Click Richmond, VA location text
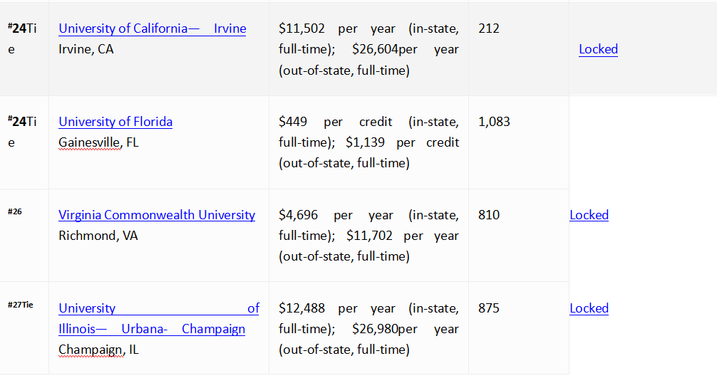The width and height of the screenshot is (717, 388). pyautogui.click(x=98, y=236)
